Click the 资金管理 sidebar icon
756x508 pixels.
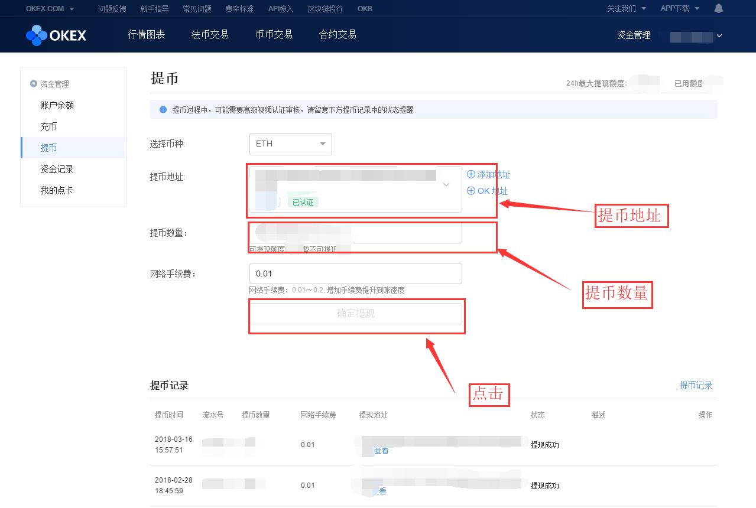34,83
